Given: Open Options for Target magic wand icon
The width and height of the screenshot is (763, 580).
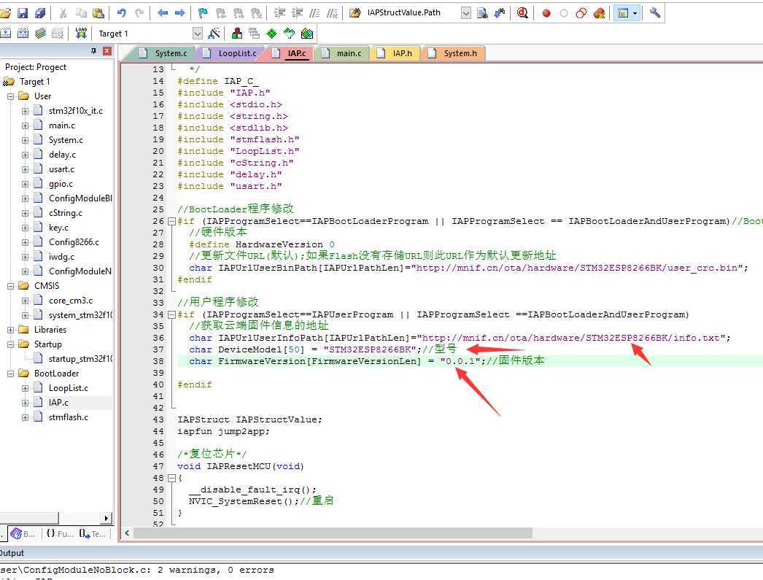Looking at the screenshot, I should pos(214,33).
